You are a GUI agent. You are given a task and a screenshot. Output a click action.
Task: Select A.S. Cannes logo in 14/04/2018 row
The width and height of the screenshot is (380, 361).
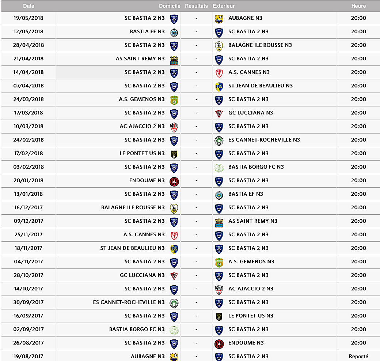tap(219, 72)
